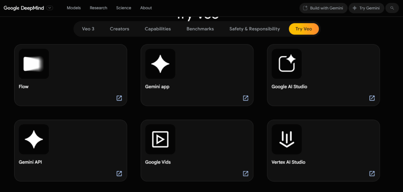This screenshot has height=192, width=403.
Task: Click the Try Gemini button
Action: click(x=366, y=8)
